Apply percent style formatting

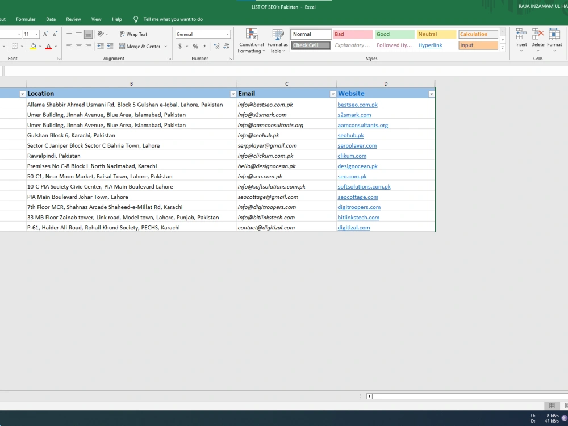tap(195, 46)
